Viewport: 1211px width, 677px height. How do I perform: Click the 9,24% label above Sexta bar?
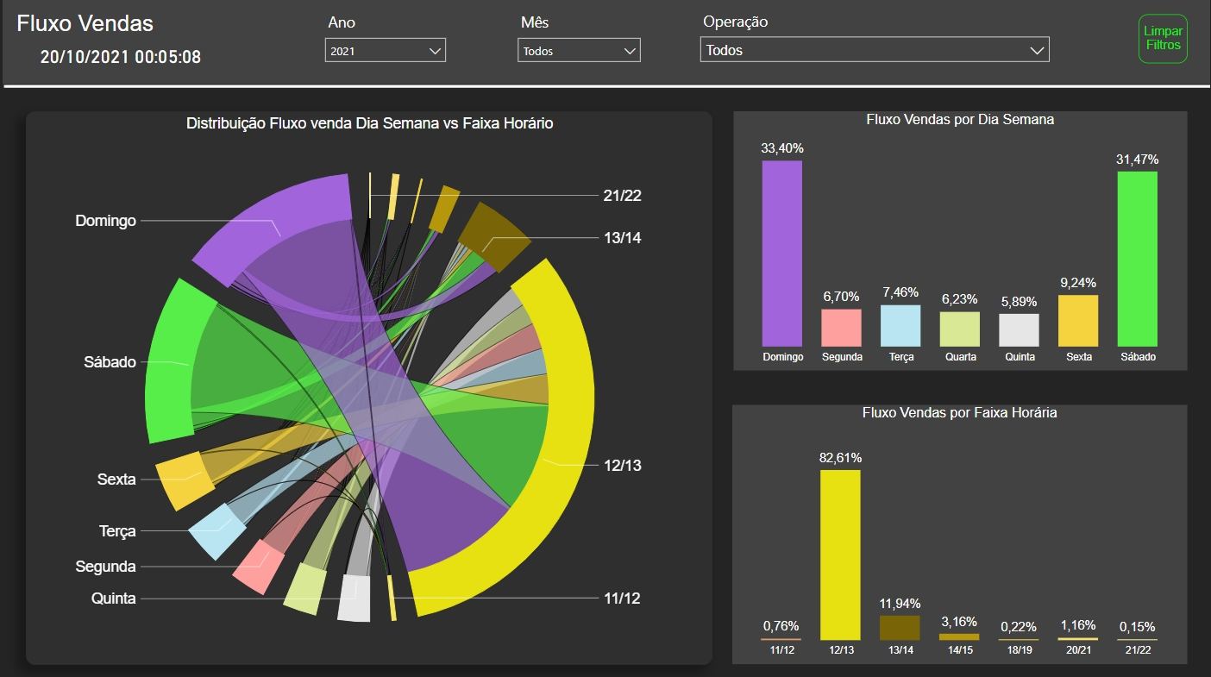1078,283
